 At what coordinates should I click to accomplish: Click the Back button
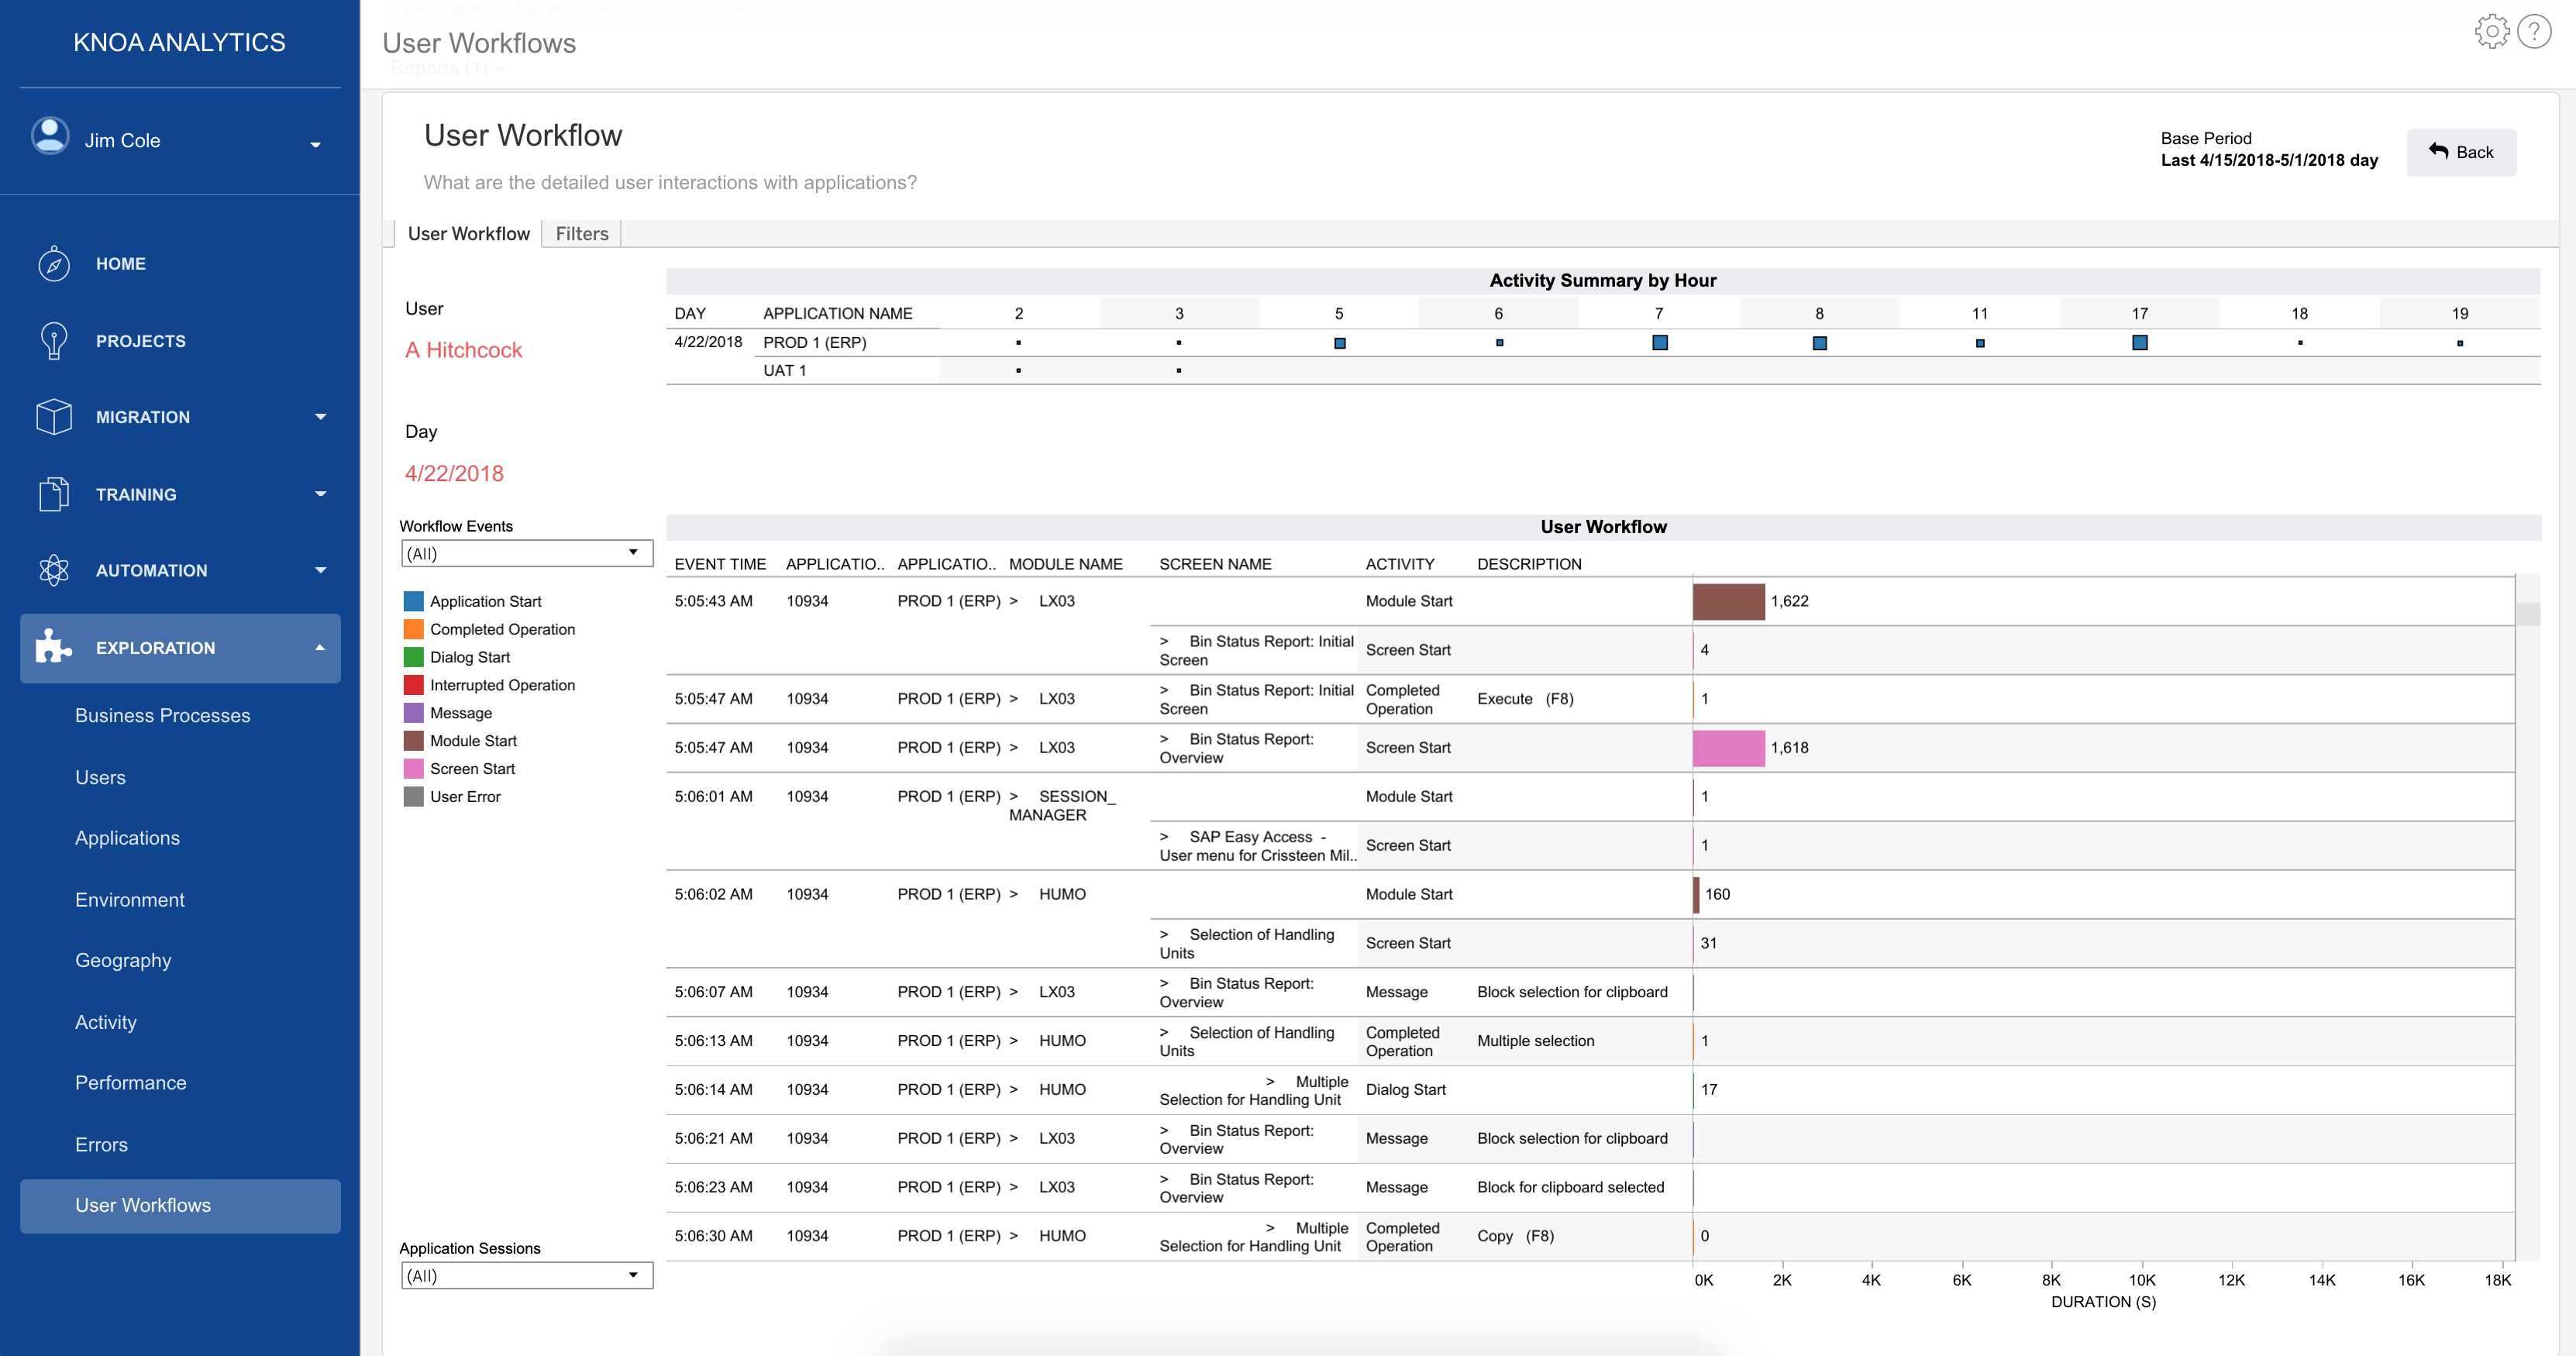click(2461, 152)
